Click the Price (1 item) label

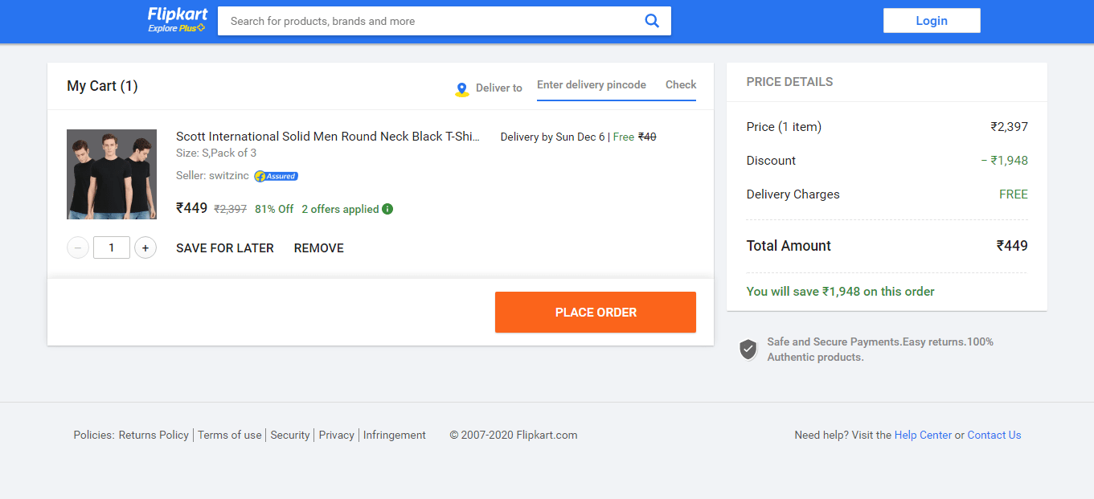pyautogui.click(x=784, y=127)
